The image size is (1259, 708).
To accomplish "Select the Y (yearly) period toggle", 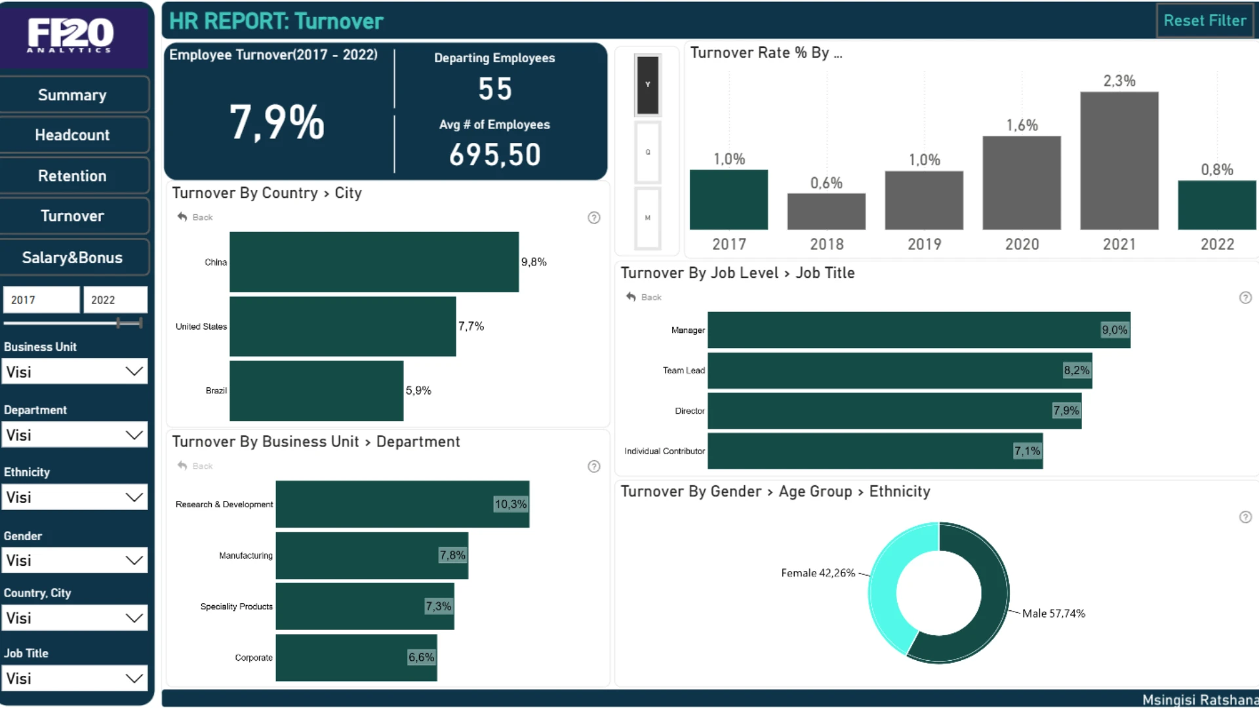I will pos(648,85).
